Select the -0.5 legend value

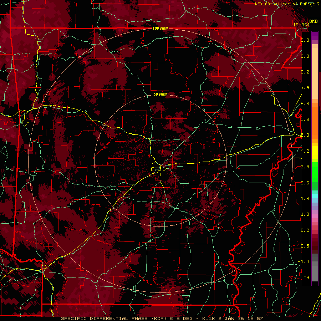coord(304,246)
